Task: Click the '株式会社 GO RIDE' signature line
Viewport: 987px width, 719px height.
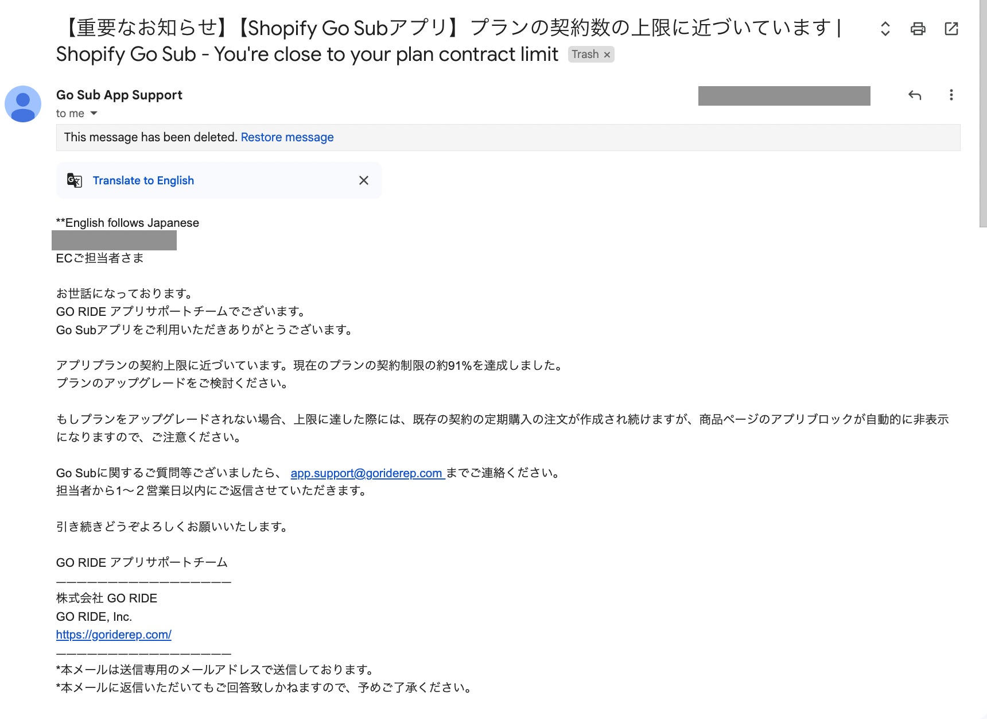Action: (107, 598)
